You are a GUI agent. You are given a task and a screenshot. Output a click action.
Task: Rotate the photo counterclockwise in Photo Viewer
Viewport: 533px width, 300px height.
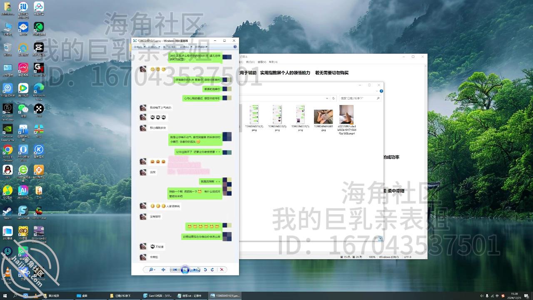point(204,270)
